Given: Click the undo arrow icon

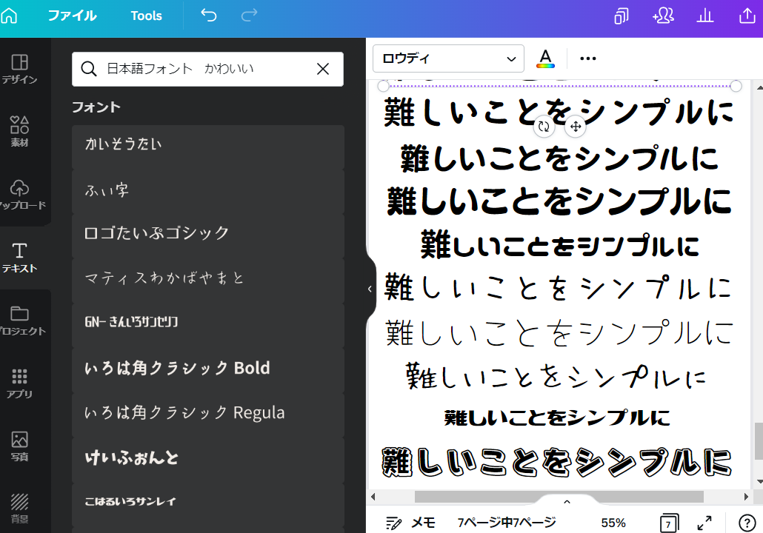Looking at the screenshot, I should (x=209, y=16).
